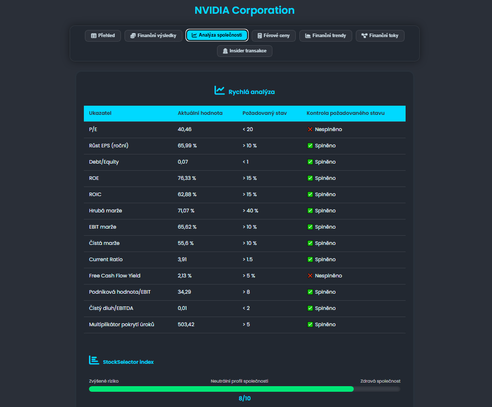Click green check in Multiplikátor pokrytí úroků row
The width and height of the screenshot is (492, 407).
pos(310,325)
